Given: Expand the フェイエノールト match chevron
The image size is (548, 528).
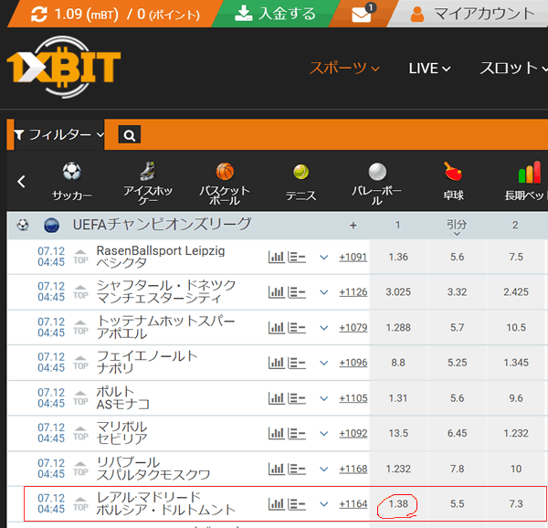Looking at the screenshot, I should tap(324, 363).
